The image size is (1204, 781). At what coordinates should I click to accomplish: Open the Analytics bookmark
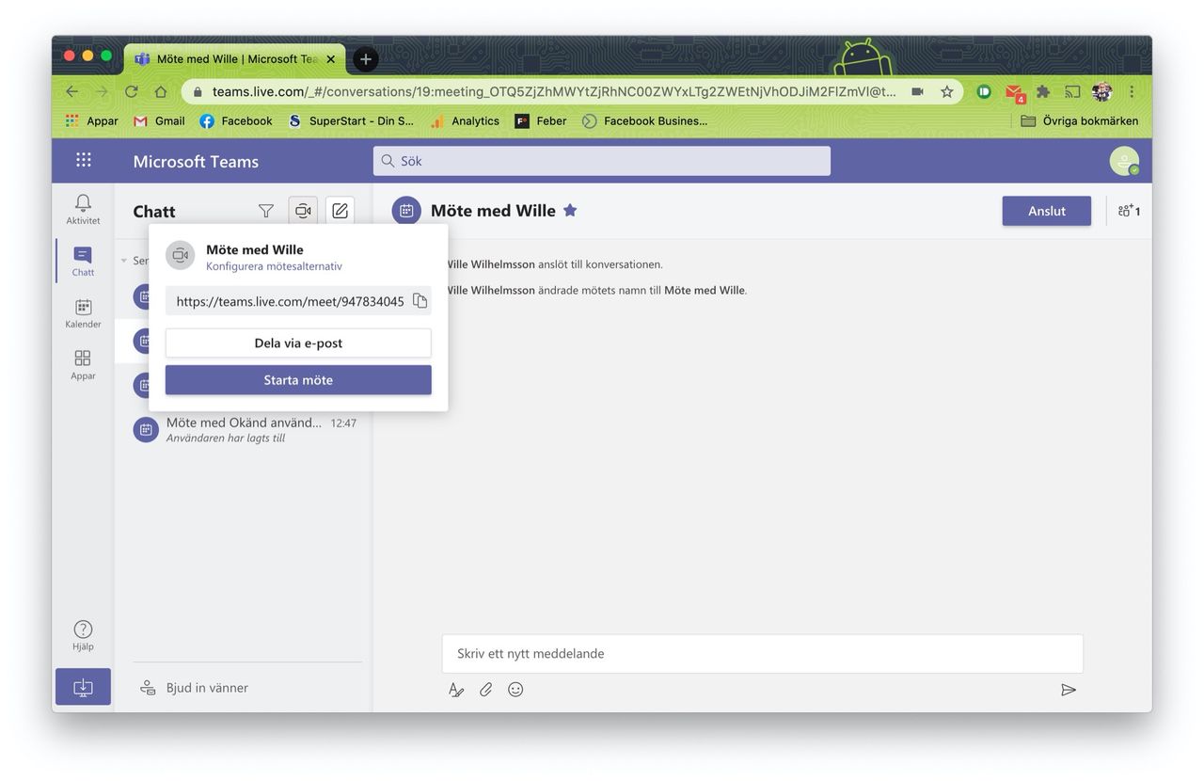465,120
